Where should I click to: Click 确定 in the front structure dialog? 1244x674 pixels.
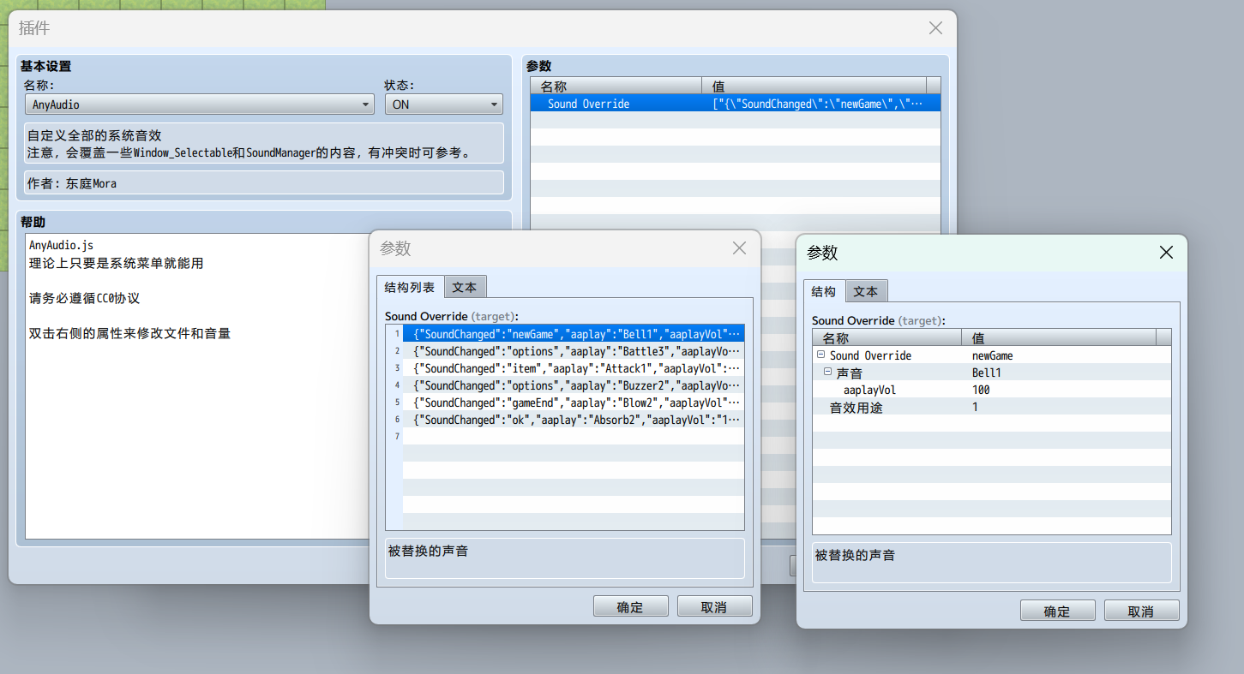(1057, 611)
